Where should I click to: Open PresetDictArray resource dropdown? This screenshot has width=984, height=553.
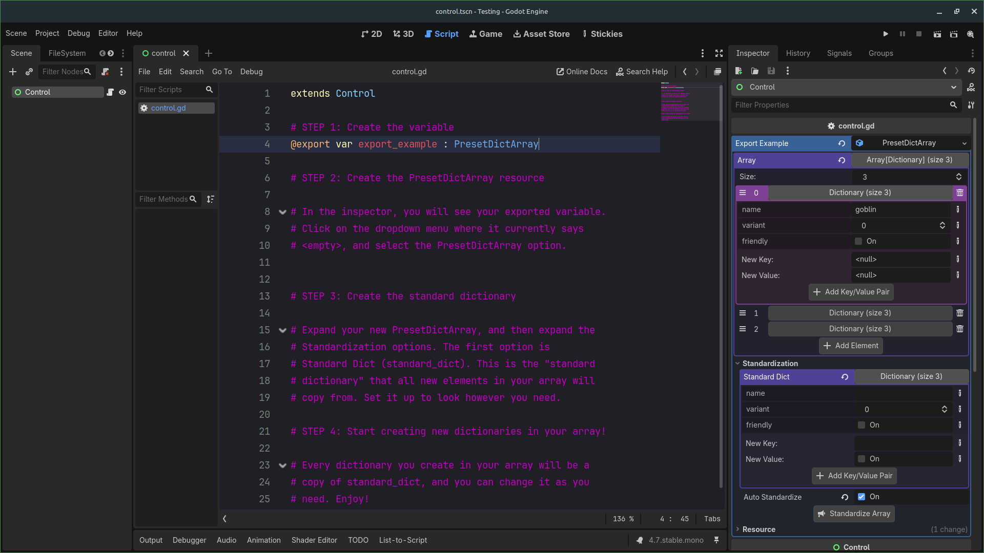click(x=910, y=143)
